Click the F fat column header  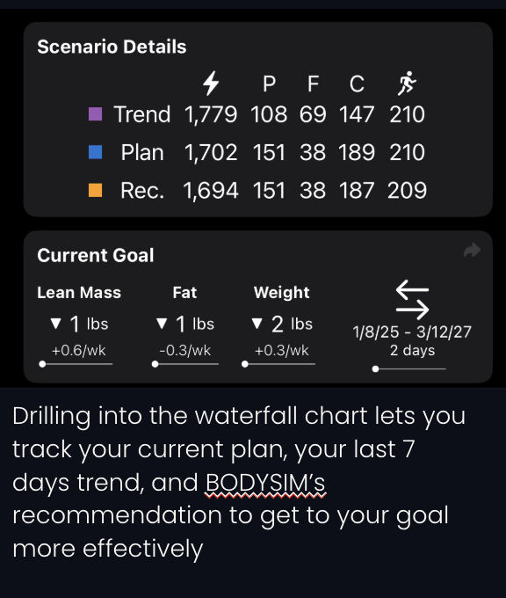coord(313,84)
